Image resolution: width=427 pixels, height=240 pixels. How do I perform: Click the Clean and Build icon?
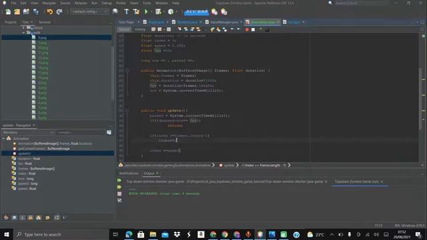(x=136, y=12)
